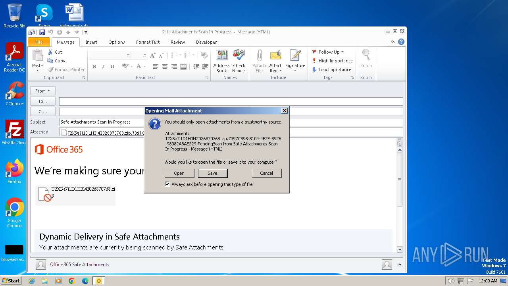Click the Undo icon in title bar
The image size is (508, 286).
click(51, 32)
